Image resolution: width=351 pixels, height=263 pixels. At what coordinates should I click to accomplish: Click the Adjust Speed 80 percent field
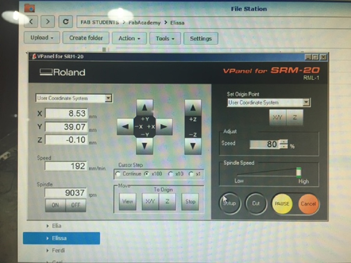click(x=265, y=144)
